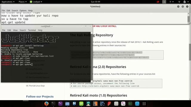Click 'The Kali Rolling Repository' heading
The height and width of the screenshot is (107, 191).
coord(92,35)
